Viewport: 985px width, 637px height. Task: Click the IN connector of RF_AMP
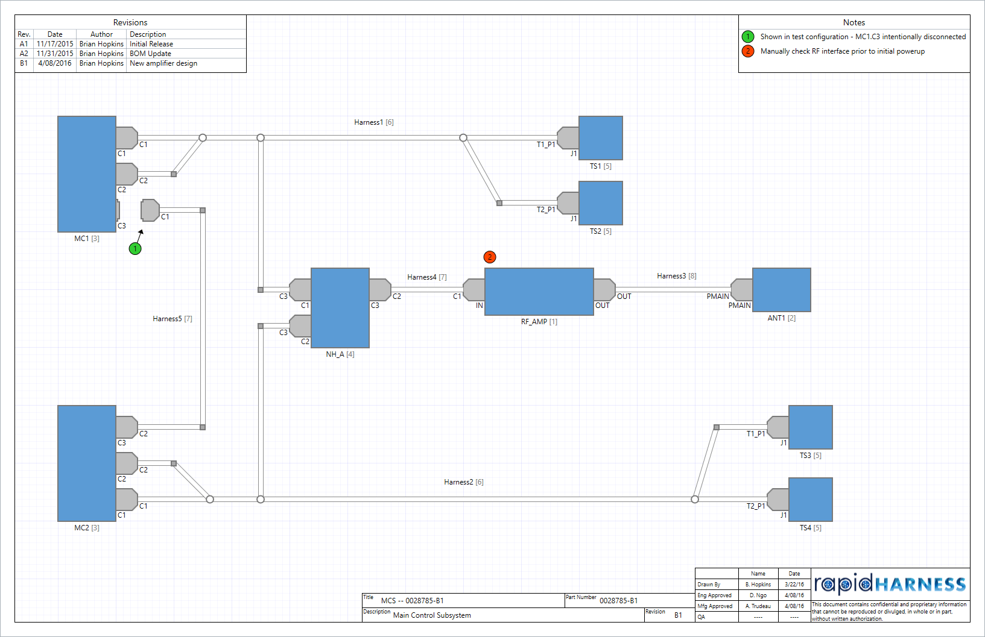[x=474, y=290]
